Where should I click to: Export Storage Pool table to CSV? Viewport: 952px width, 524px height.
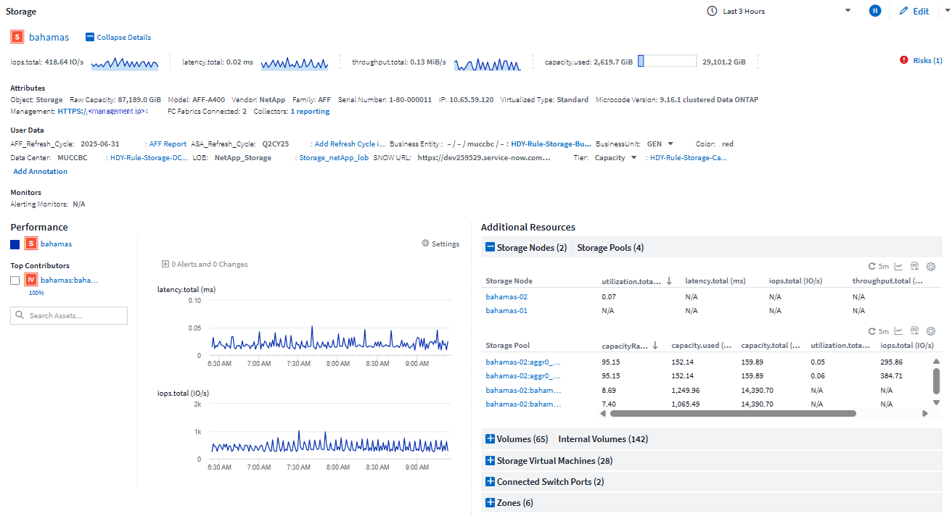pos(914,330)
